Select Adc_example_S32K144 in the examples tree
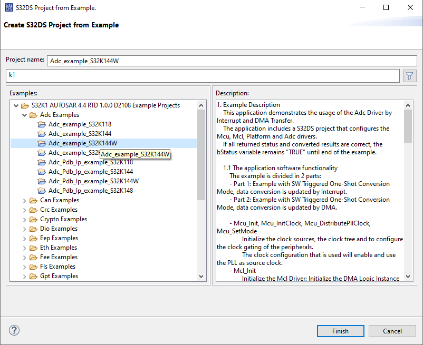Viewport: 423px width, 345px height. (80, 134)
